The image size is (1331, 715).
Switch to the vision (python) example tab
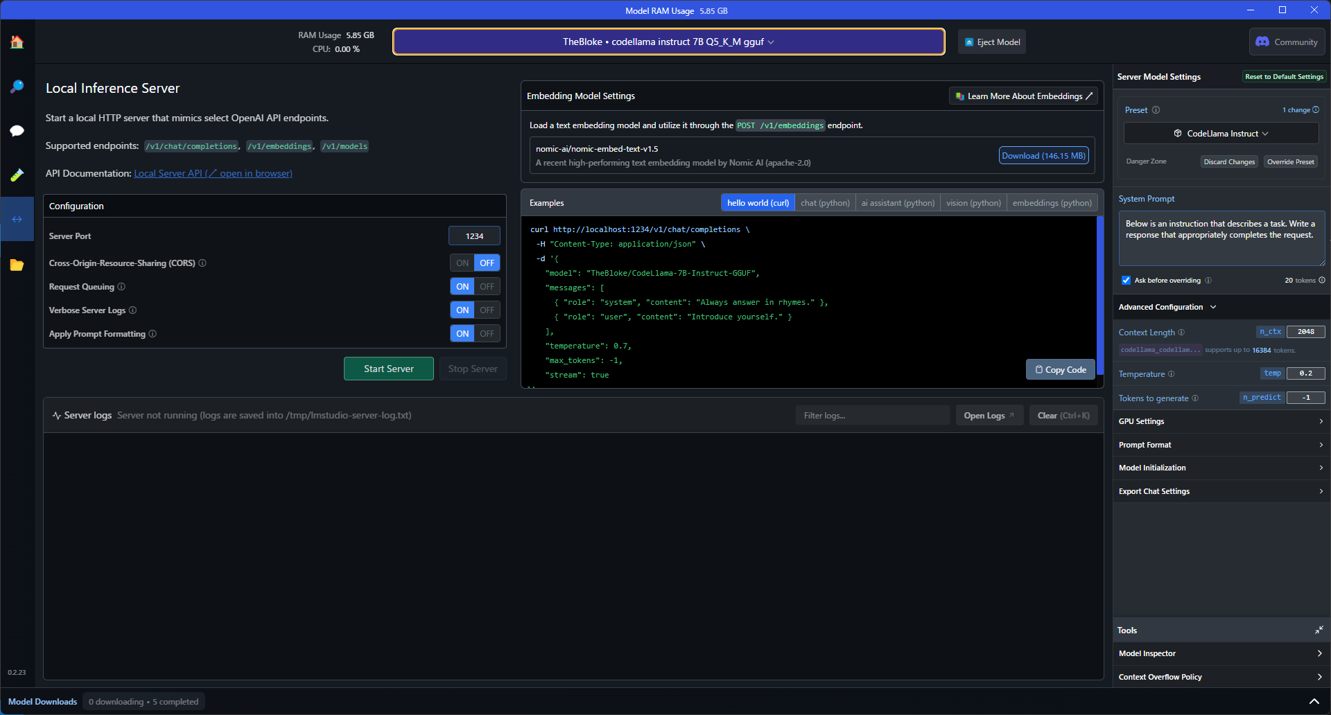(x=973, y=202)
